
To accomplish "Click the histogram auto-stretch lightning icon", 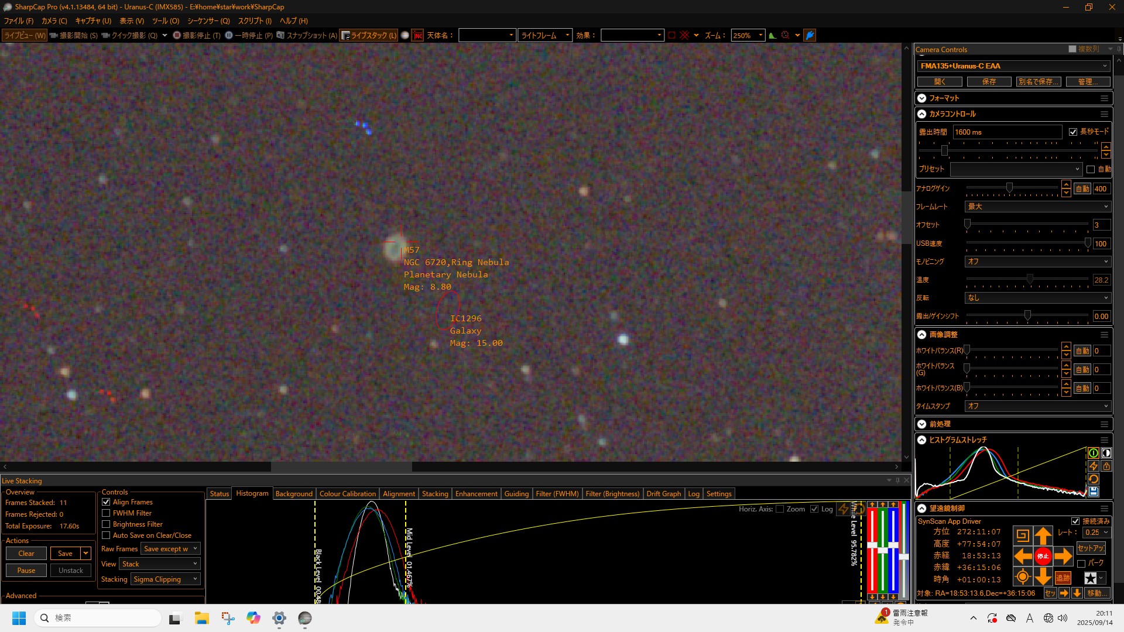I will pyautogui.click(x=1093, y=466).
